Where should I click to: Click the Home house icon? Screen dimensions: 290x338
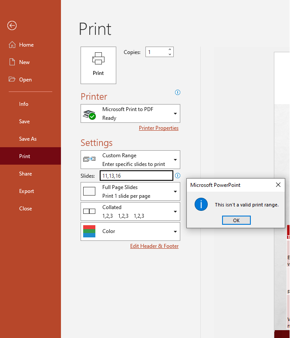coord(12,44)
